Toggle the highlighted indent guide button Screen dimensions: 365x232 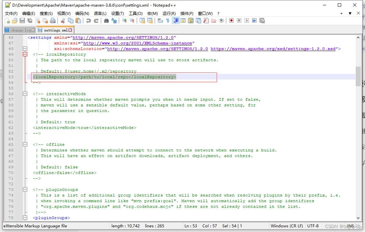[176, 21]
